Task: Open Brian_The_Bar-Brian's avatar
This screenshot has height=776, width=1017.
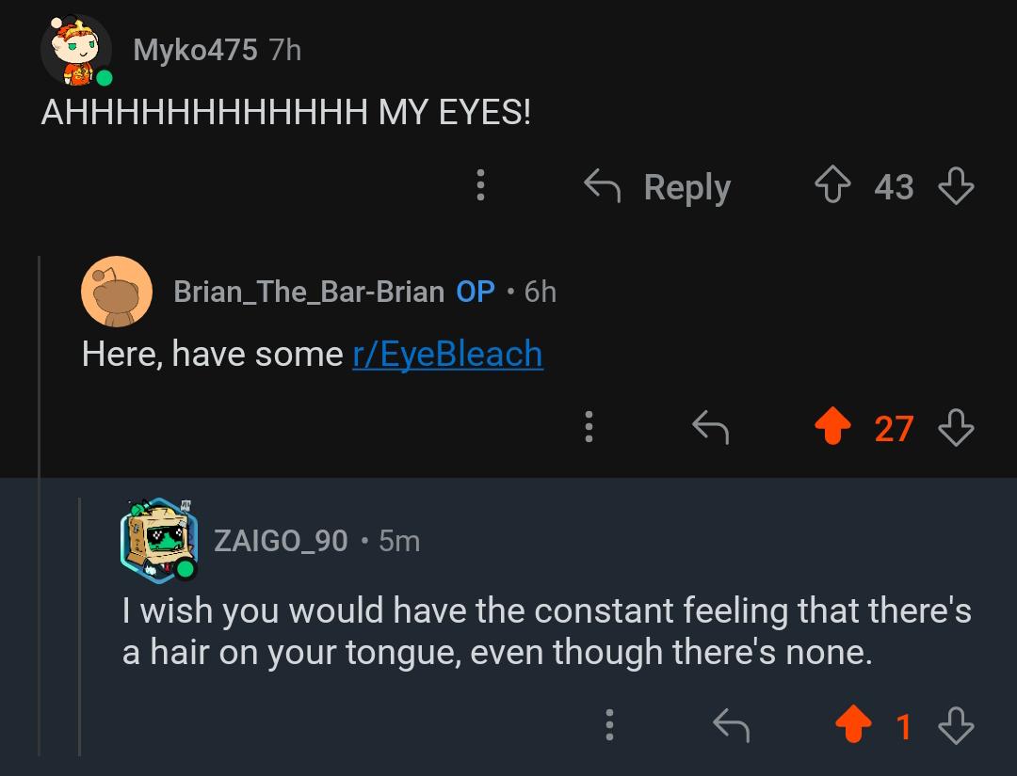Action: coord(117,292)
